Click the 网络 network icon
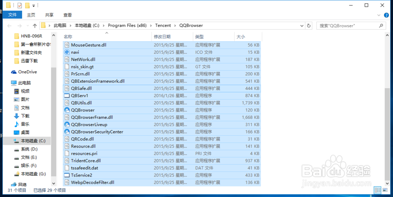Image resolution: width=393 pixels, height=197 pixels. (13, 184)
